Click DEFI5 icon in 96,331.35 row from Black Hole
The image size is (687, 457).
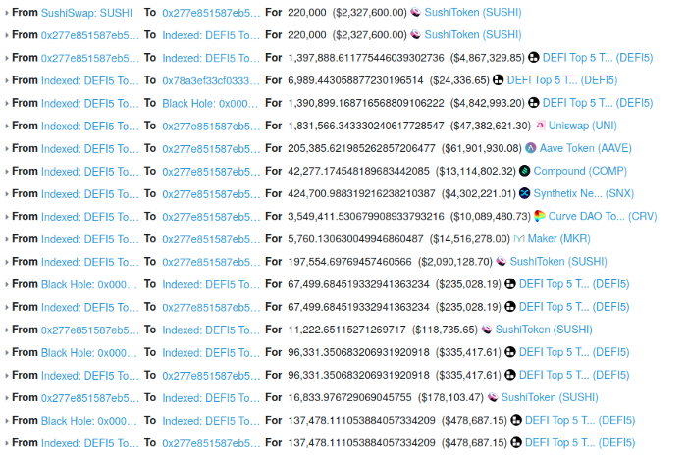pyautogui.click(x=510, y=352)
